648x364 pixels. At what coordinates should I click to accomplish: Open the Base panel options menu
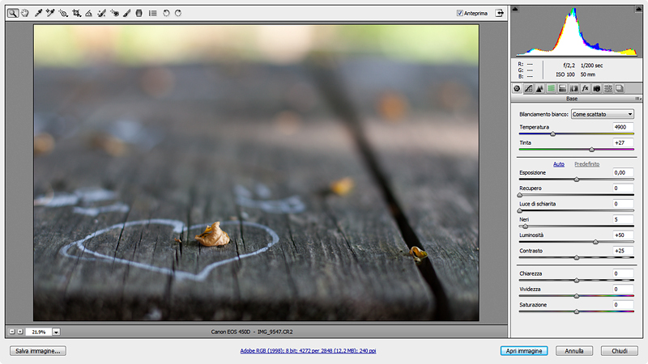(x=637, y=98)
